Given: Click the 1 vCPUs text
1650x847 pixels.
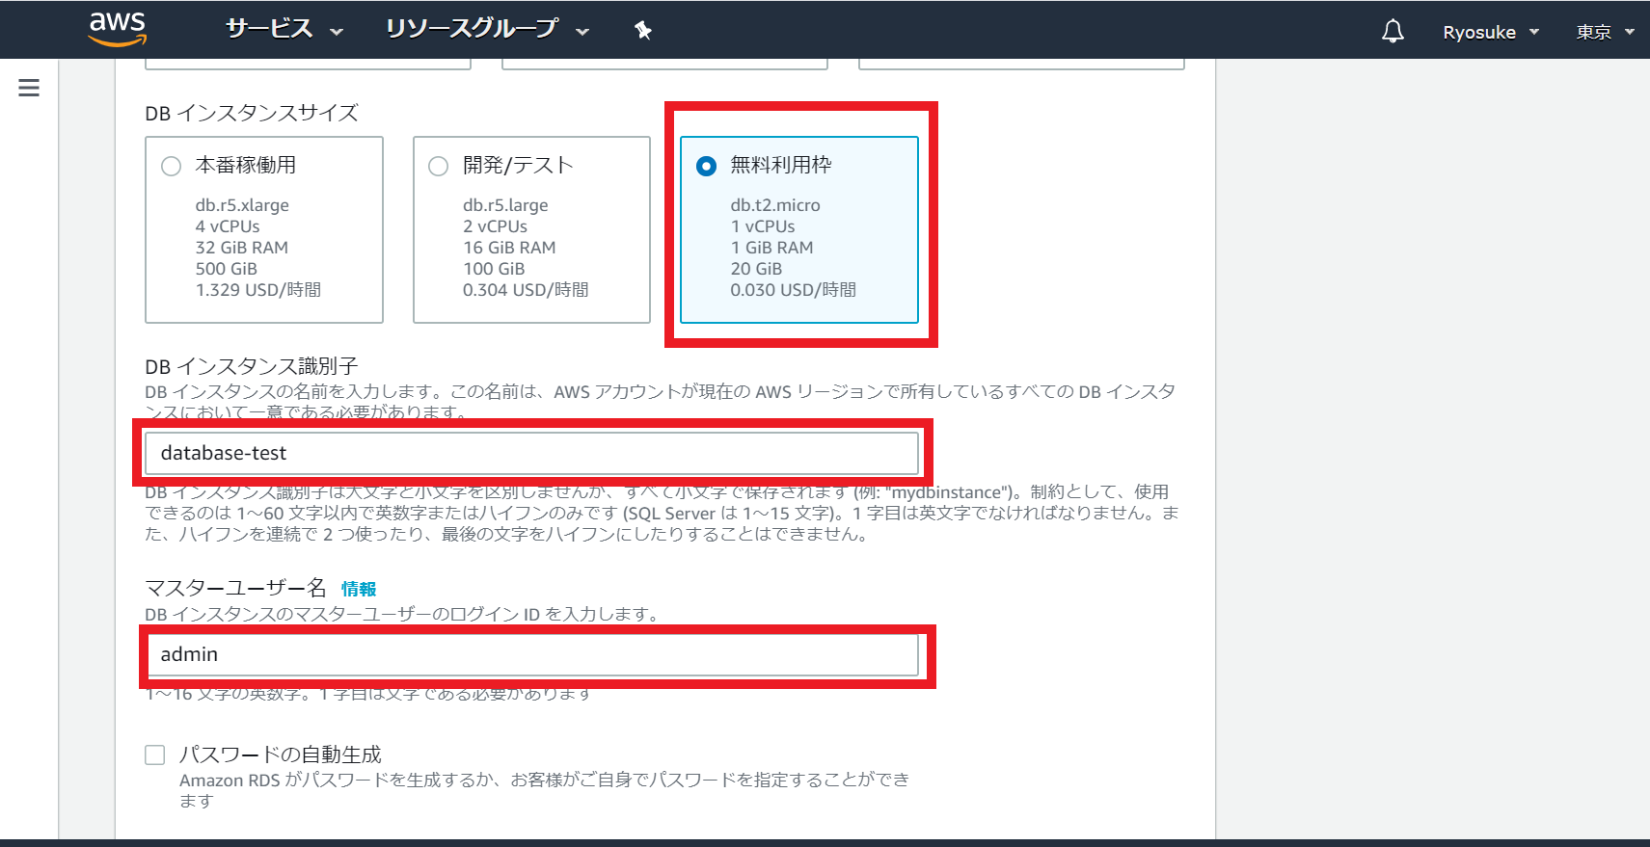Looking at the screenshot, I should tap(763, 226).
